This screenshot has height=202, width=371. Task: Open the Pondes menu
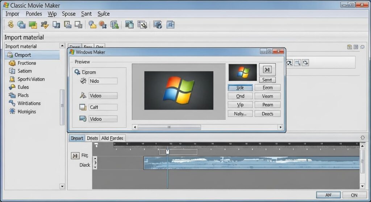tap(34, 14)
